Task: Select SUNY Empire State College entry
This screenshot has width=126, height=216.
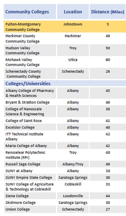Action: [x=29, y=177]
